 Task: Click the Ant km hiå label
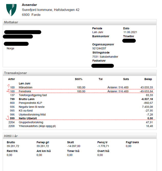click(x=44, y=151)
